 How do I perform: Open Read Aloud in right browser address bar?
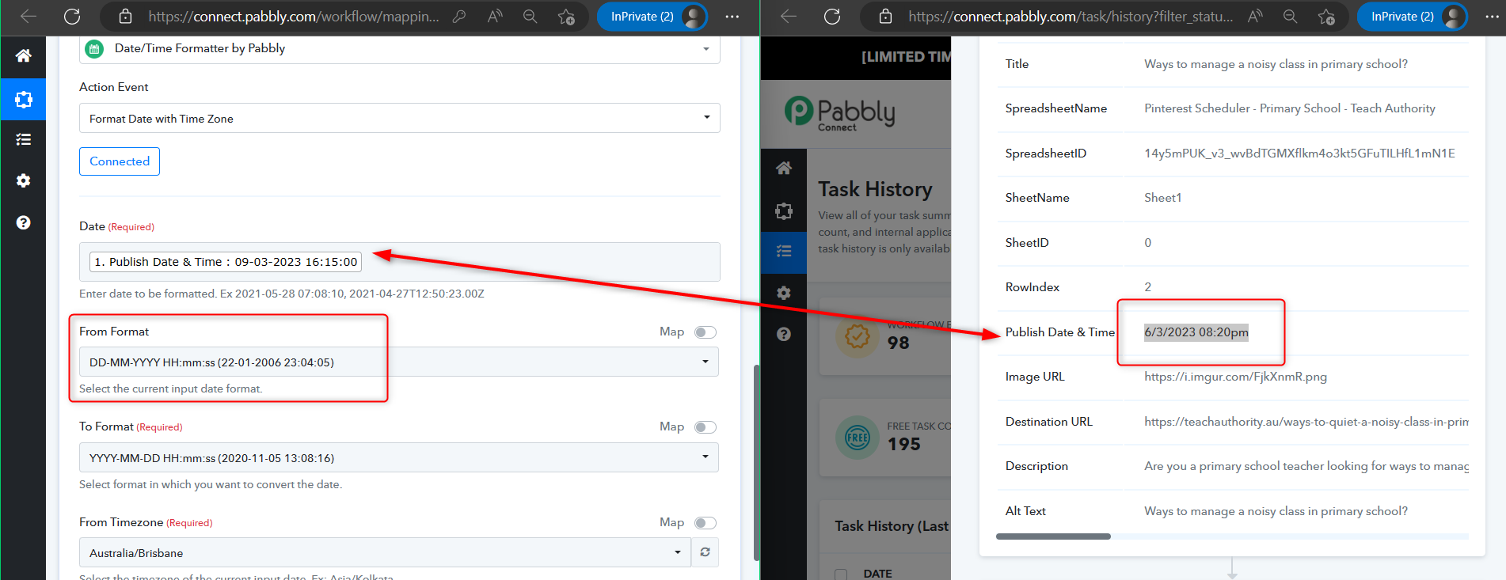pyautogui.click(x=1255, y=17)
